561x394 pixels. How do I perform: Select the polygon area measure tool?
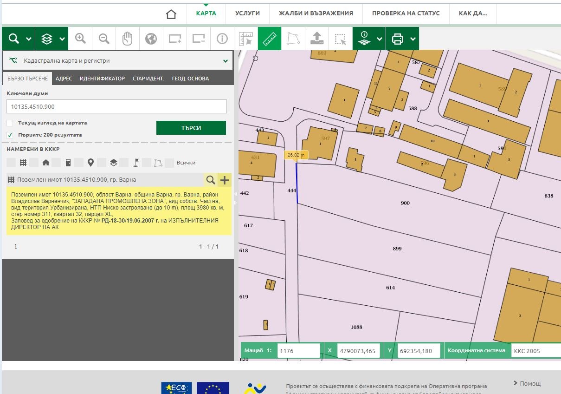coord(293,39)
